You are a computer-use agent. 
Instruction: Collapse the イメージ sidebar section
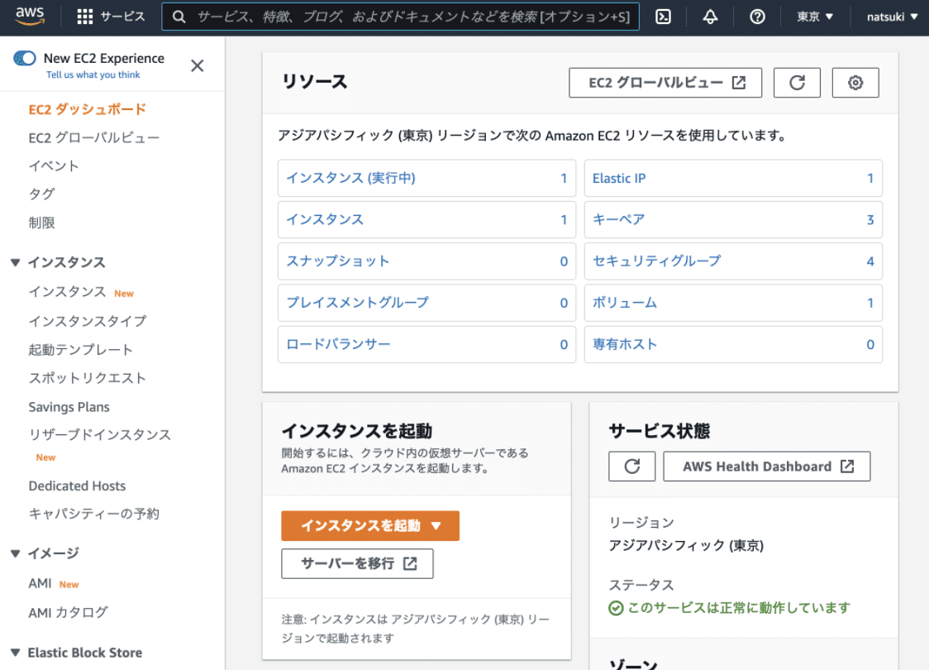coord(16,553)
